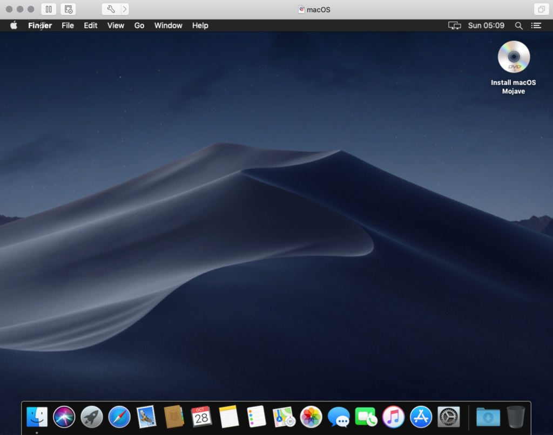This screenshot has height=435, width=553.
Task: Open the Messages app in dock
Action: (339, 417)
